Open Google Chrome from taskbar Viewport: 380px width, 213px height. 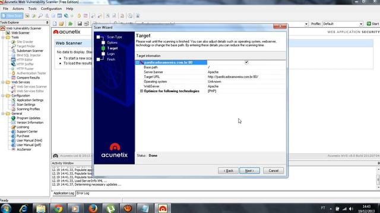(58, 208)
